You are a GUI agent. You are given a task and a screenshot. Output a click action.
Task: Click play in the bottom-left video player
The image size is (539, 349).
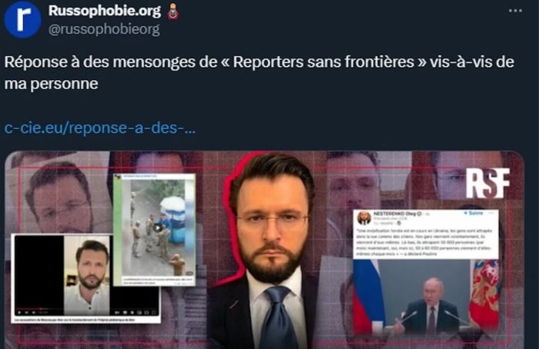coord(19,312)
